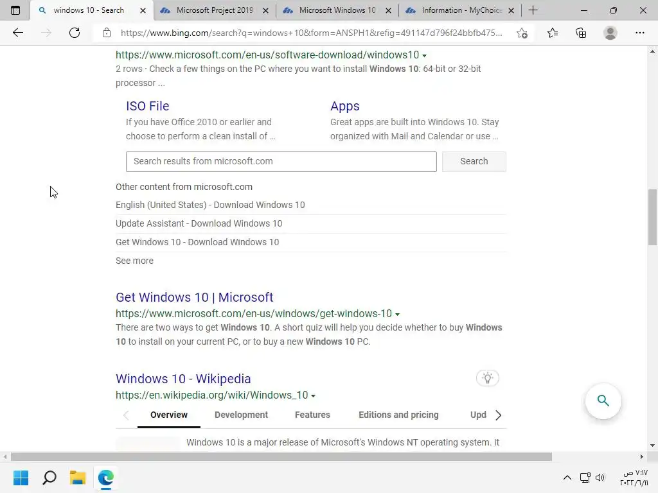Open Get Windows 10 - Download Windows 10 link
The height and width of the screenshot is (493, 658).
pyautogui.click(x=197, y=242)
